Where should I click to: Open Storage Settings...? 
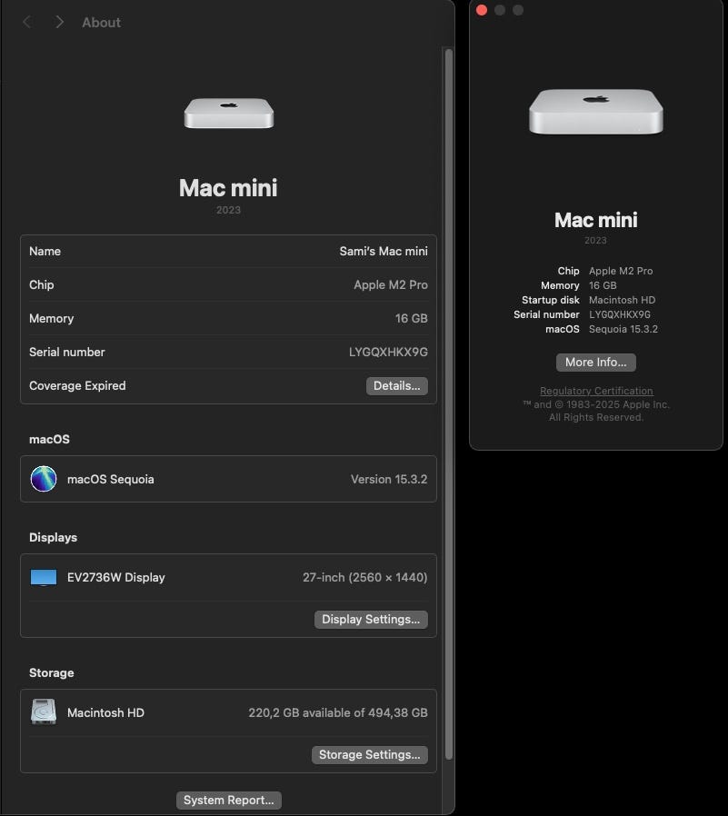click(x=370, y=755)
